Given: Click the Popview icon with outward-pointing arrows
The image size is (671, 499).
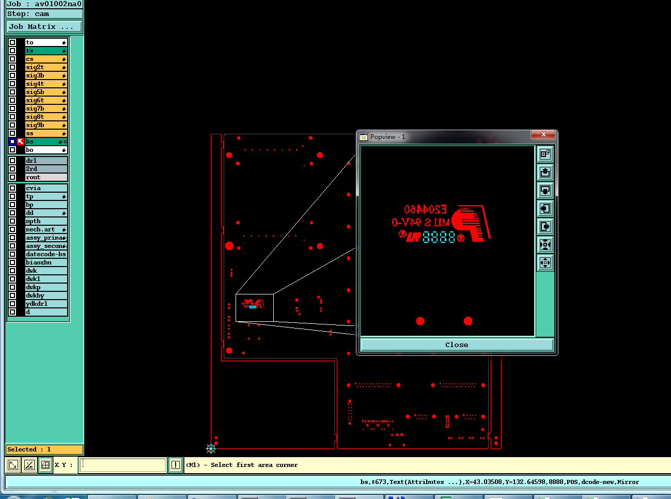Looking at the screenshot, I should point(545,262).
